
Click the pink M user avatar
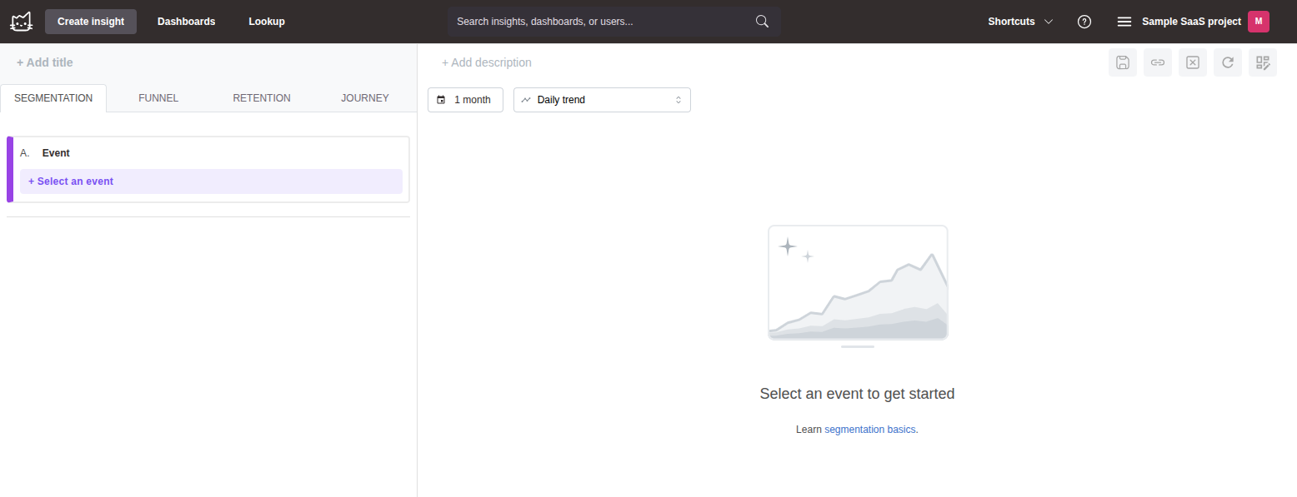1258,22
